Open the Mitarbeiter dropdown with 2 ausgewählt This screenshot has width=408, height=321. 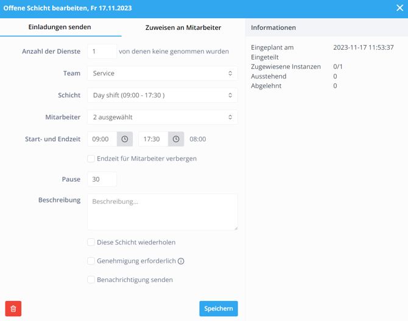click(x=162, y=117)
